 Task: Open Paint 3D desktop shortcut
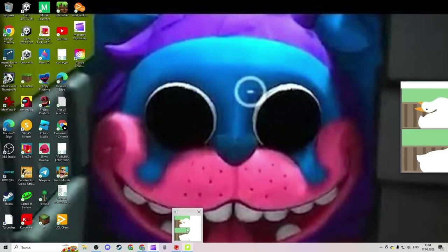44,57
